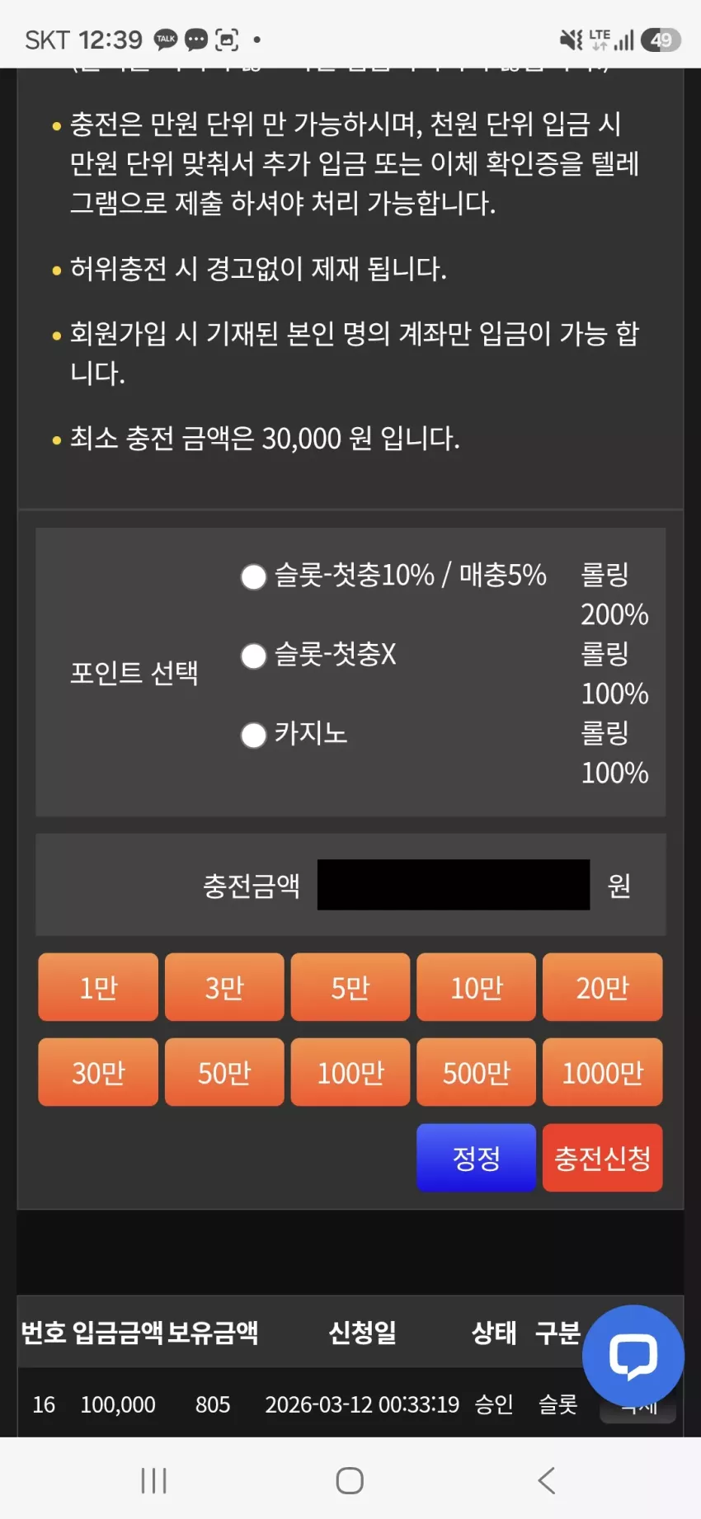Tap the KakaoTalk notification icon in status bar
701x1519 pixels.
166,39
